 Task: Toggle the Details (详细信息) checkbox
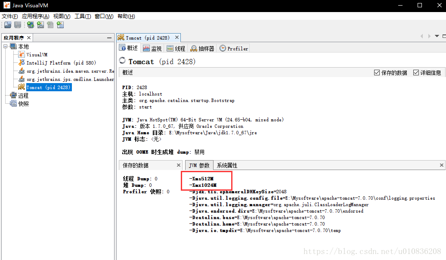416,73
